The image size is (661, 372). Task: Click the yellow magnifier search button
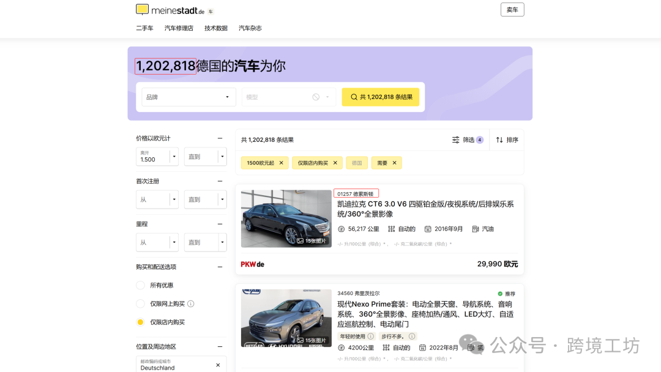click(x=380, y=97)
